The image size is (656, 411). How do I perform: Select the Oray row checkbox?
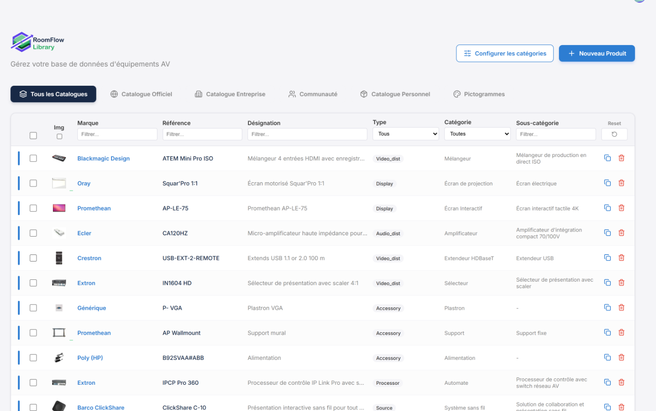click(33, 183)
